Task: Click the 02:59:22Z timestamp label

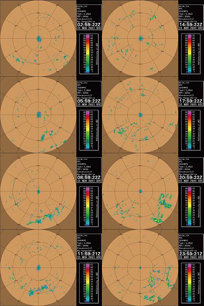Action: coord(89,25)
